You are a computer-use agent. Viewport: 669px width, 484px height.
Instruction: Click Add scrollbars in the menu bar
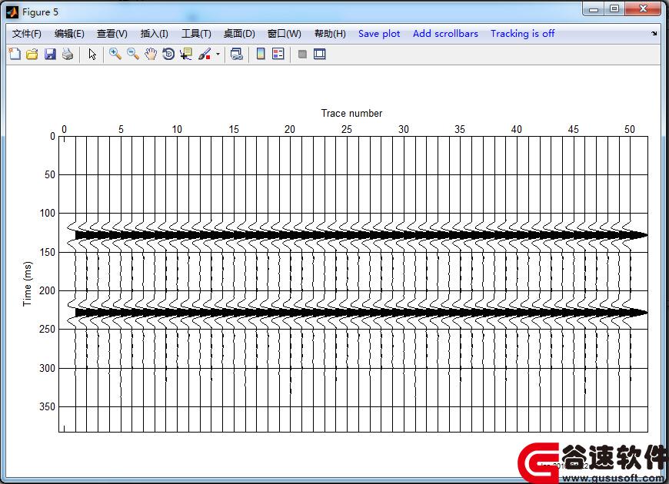click(x=445, y=34)
